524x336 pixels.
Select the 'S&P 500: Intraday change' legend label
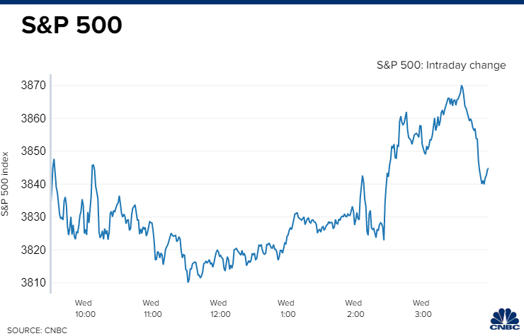click(x=441, y=65)
